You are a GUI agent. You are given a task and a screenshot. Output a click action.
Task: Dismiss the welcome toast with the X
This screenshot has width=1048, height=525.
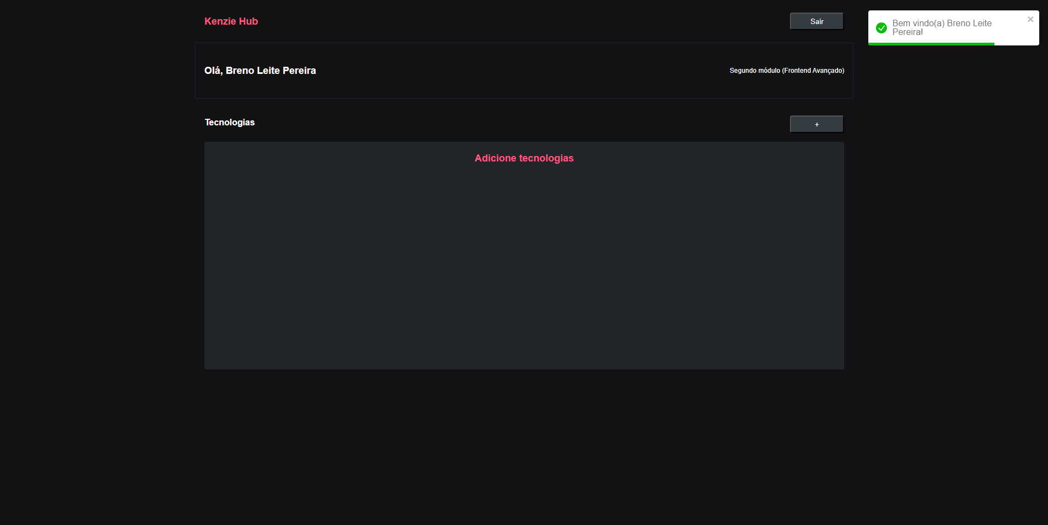click(1030, 19)
